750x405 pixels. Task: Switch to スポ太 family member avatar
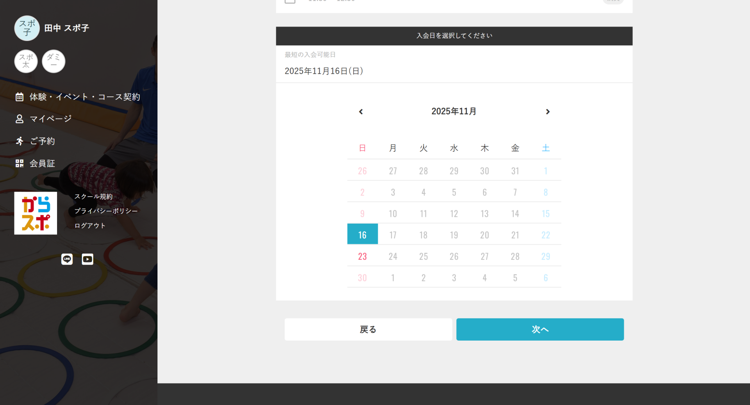[x=26, y=61]
